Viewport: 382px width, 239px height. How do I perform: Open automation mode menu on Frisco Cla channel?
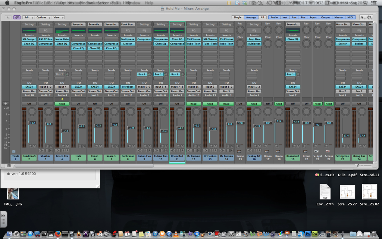coord(62,104)
